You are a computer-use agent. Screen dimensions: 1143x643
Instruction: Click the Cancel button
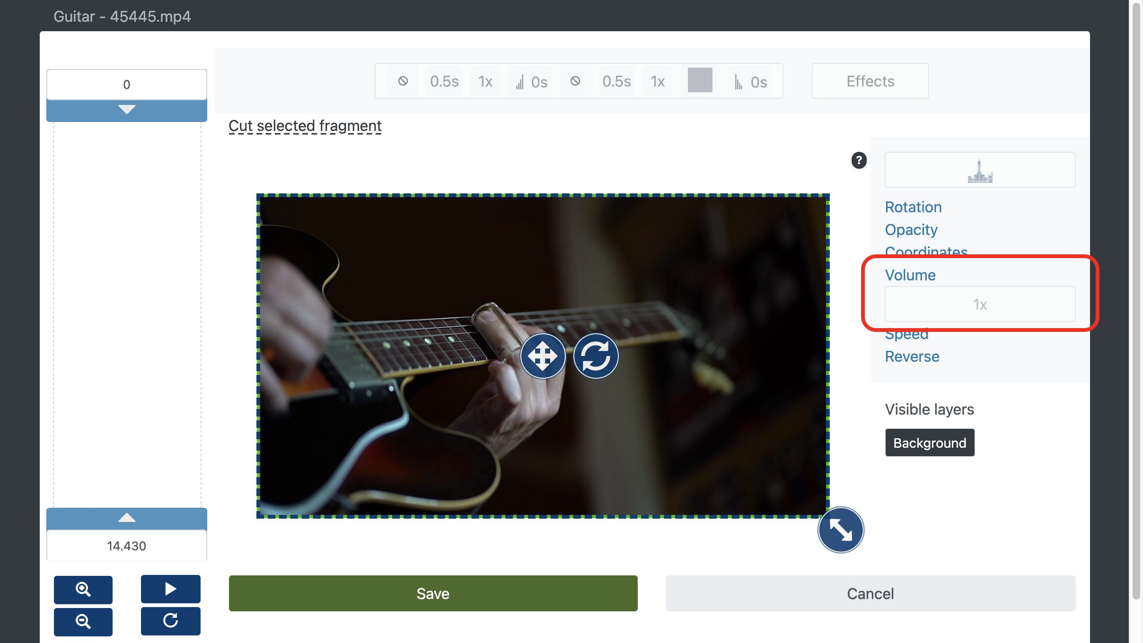coord(870,594)
